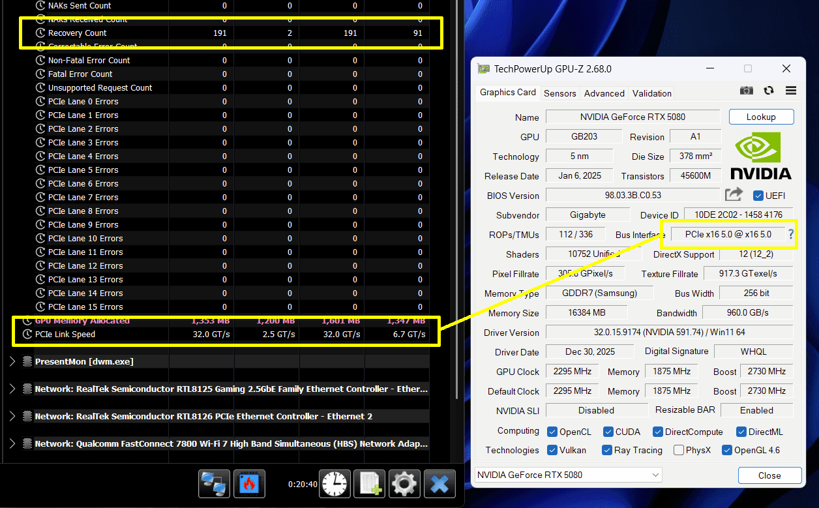Click the chip icon beside RealTek RTL8126 network
Image resolution: width=819 pixels, height=508 pixels.
[27, 416]
